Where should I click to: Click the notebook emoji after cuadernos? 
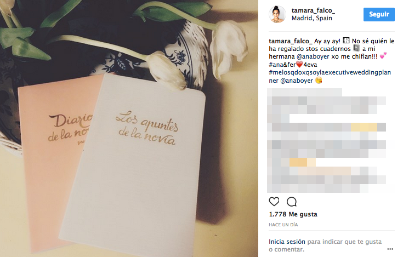coord(356,48)
